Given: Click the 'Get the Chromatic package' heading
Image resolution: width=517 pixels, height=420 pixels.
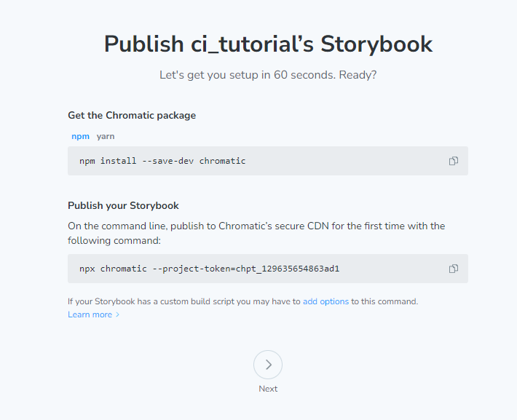Looking at the screenshot, I should [132, 116].
